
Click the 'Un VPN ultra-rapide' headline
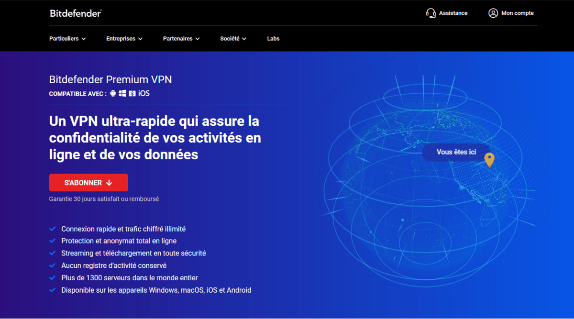[155, 138]
